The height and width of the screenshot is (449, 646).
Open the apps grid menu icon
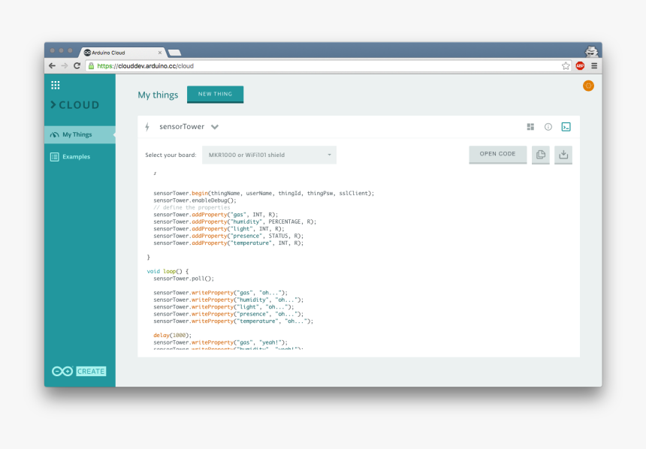(x=55, y=86)
